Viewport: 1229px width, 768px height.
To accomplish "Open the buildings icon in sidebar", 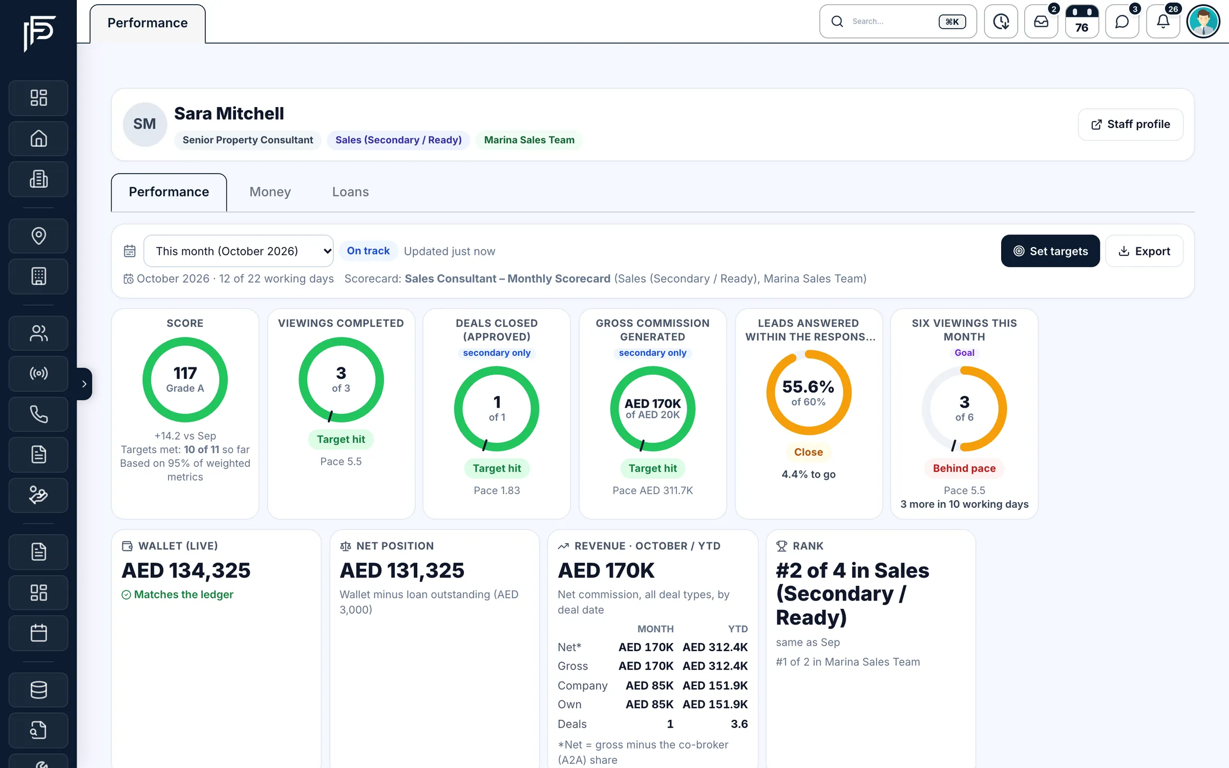I will coord(38,179).
